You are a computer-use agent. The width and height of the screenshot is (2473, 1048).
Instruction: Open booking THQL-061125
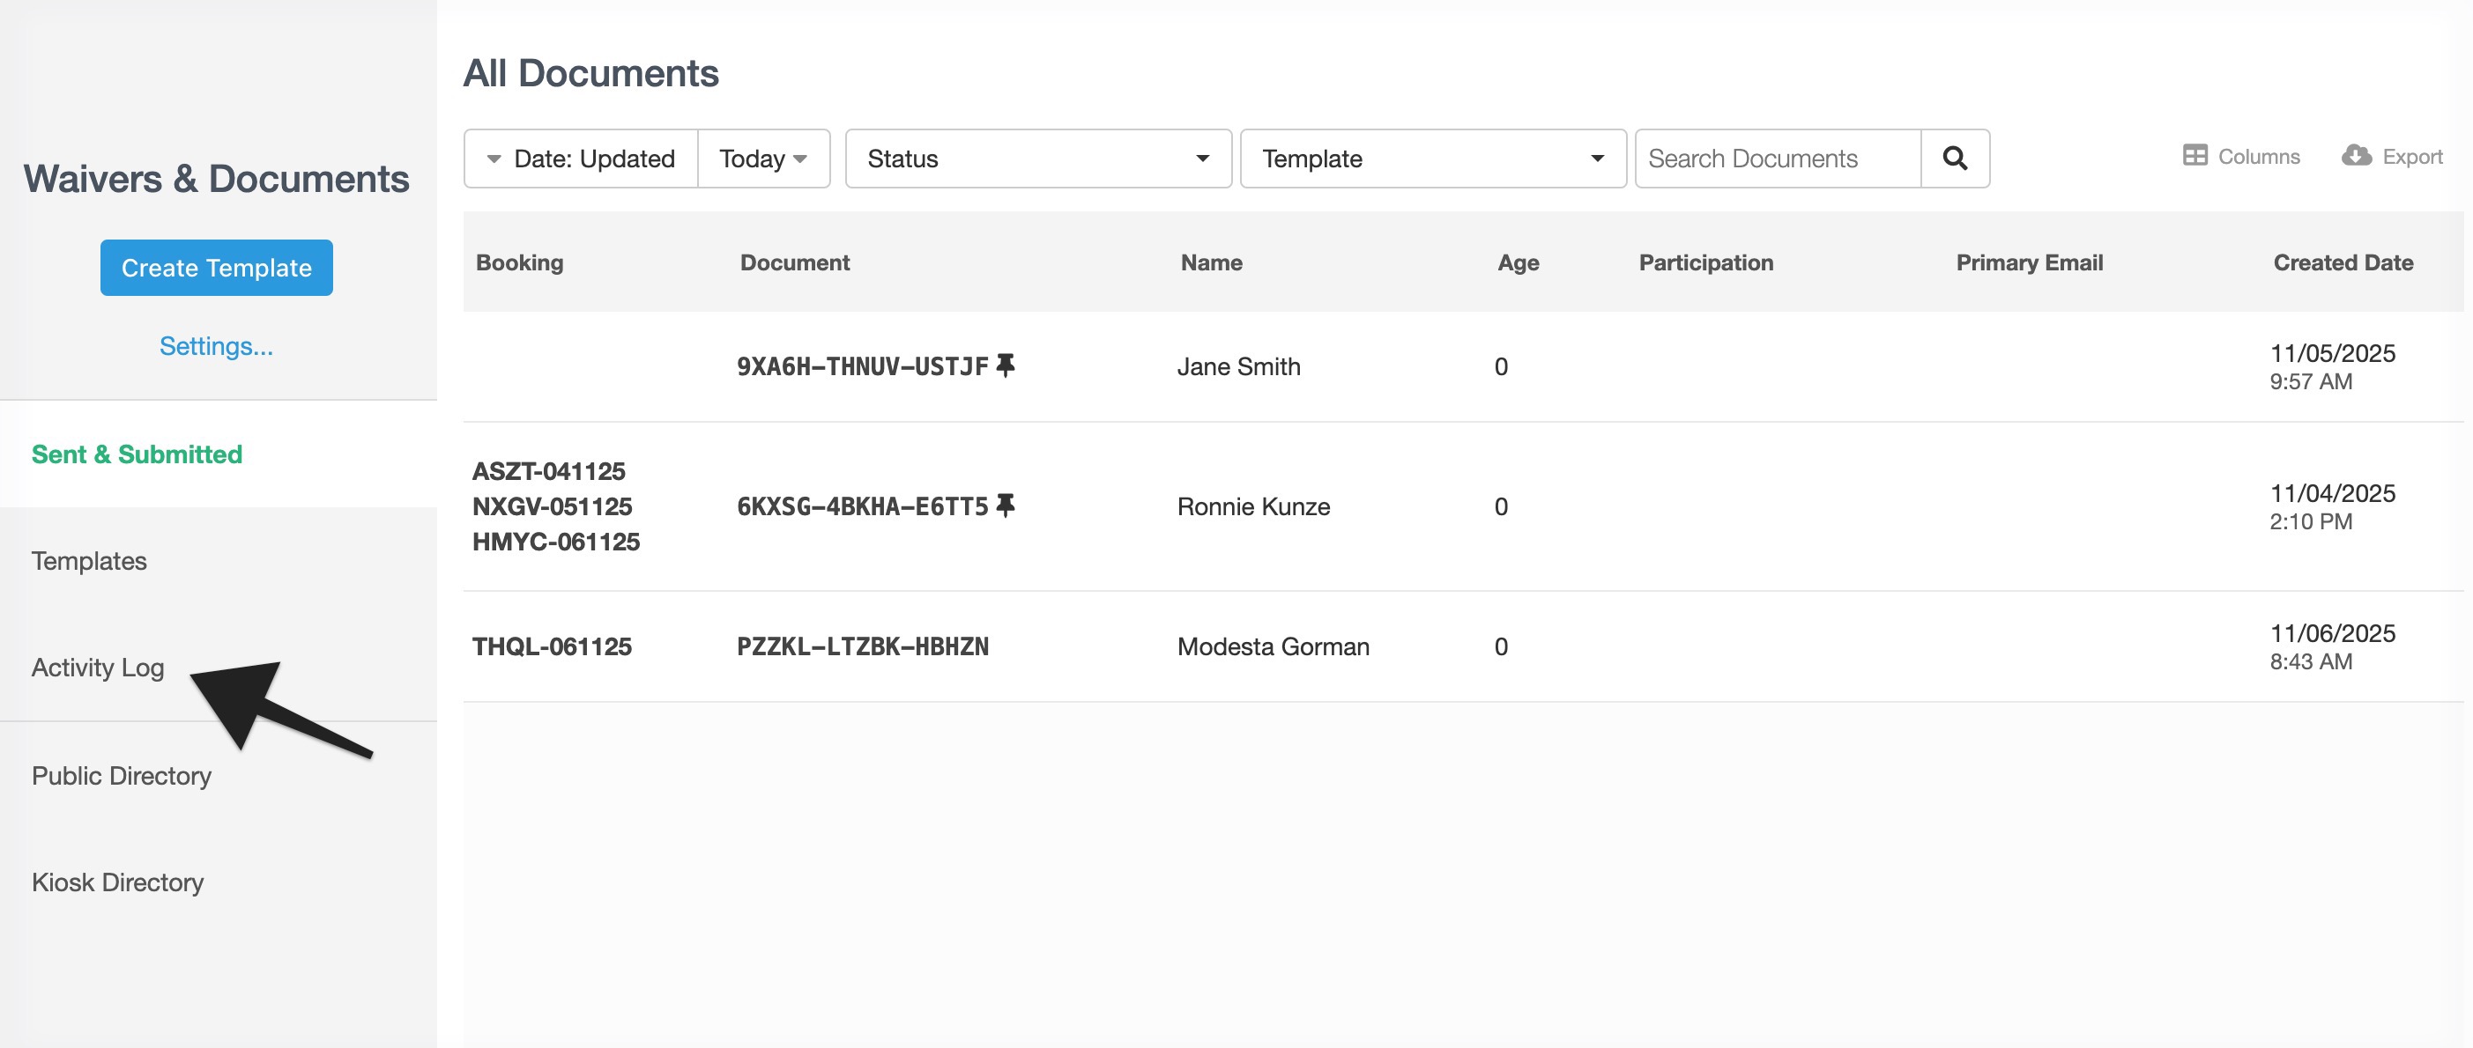(x=552, y=646)
